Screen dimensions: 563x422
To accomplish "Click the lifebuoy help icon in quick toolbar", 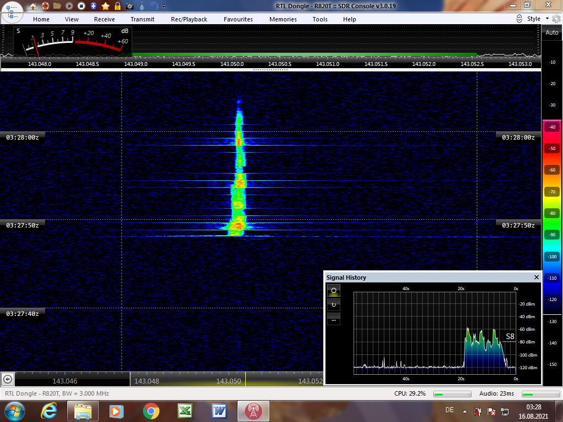I will (45, 6).
